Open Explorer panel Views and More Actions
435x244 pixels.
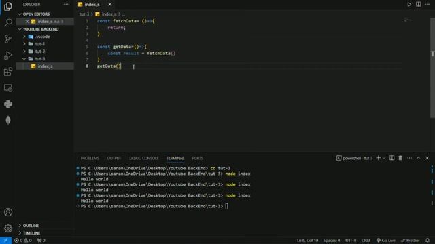[66, 5]
